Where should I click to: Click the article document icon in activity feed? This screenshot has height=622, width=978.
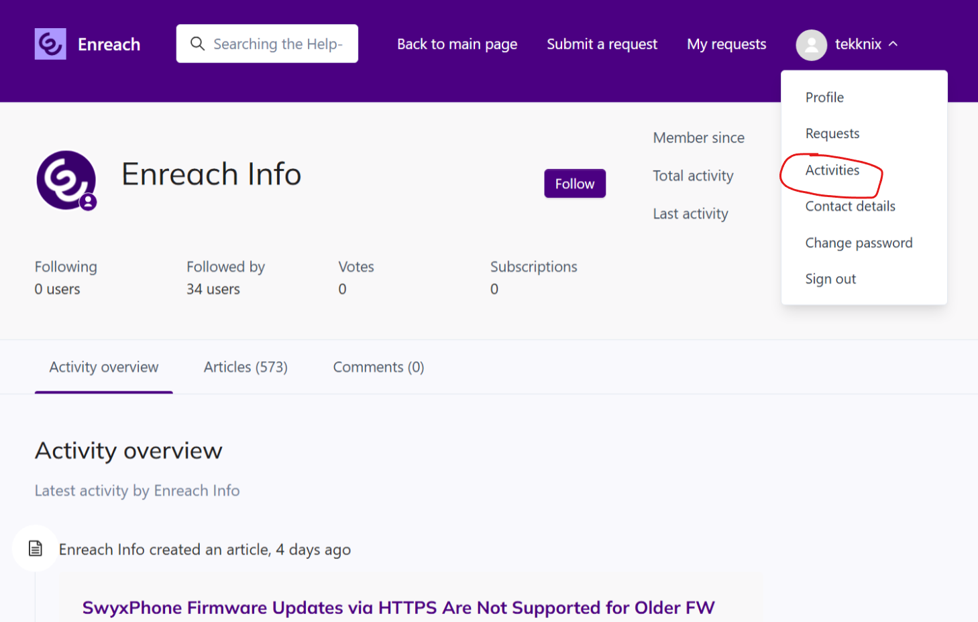pos(36,549)
